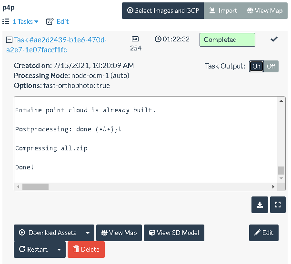Open the Download Assets dropdown arrow
The height and width of the screenshot is (264, 291).
coord(87,233)
